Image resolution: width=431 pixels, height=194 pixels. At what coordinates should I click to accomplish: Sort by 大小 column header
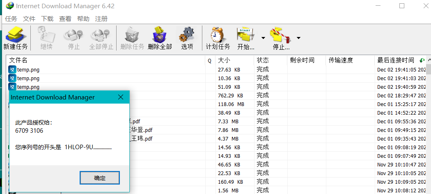[235, 60]
